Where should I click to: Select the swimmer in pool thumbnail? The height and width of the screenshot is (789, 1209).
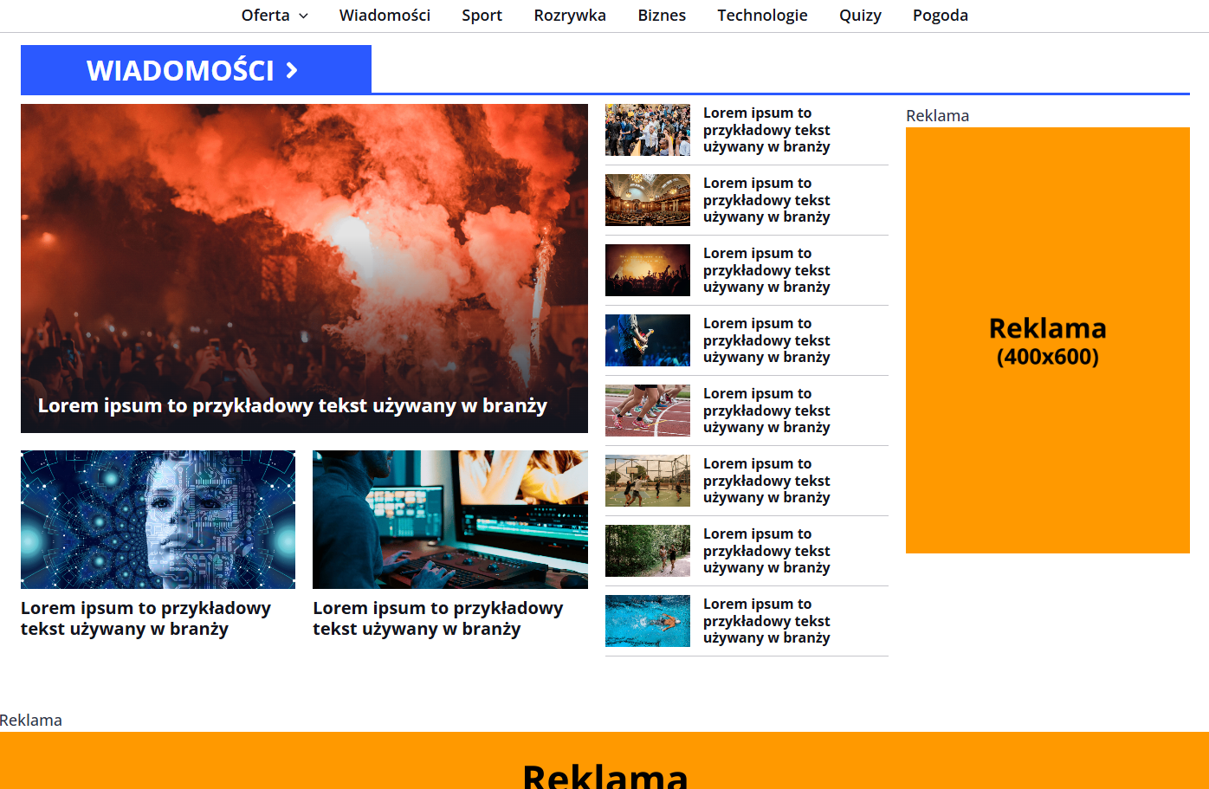(648, 621)
